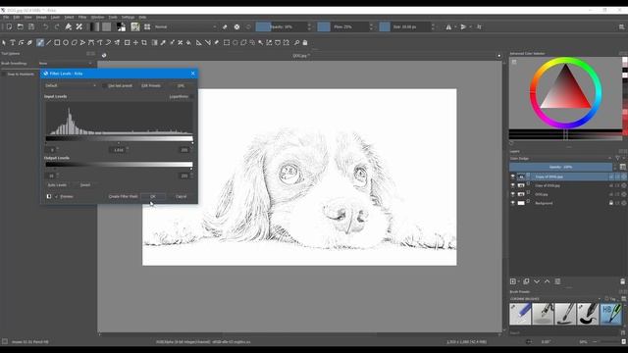Image resolution: width=628 pixels, height=353 pixels.
Task: Open the gradient picker in toolbar
Action: tap(95, 26)
